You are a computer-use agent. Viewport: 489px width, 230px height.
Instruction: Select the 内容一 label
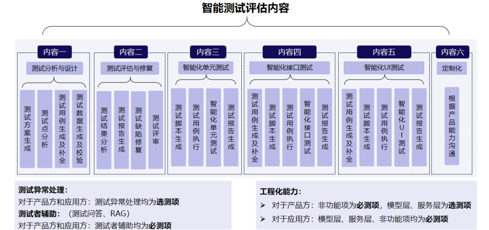[x=55, y=52]
